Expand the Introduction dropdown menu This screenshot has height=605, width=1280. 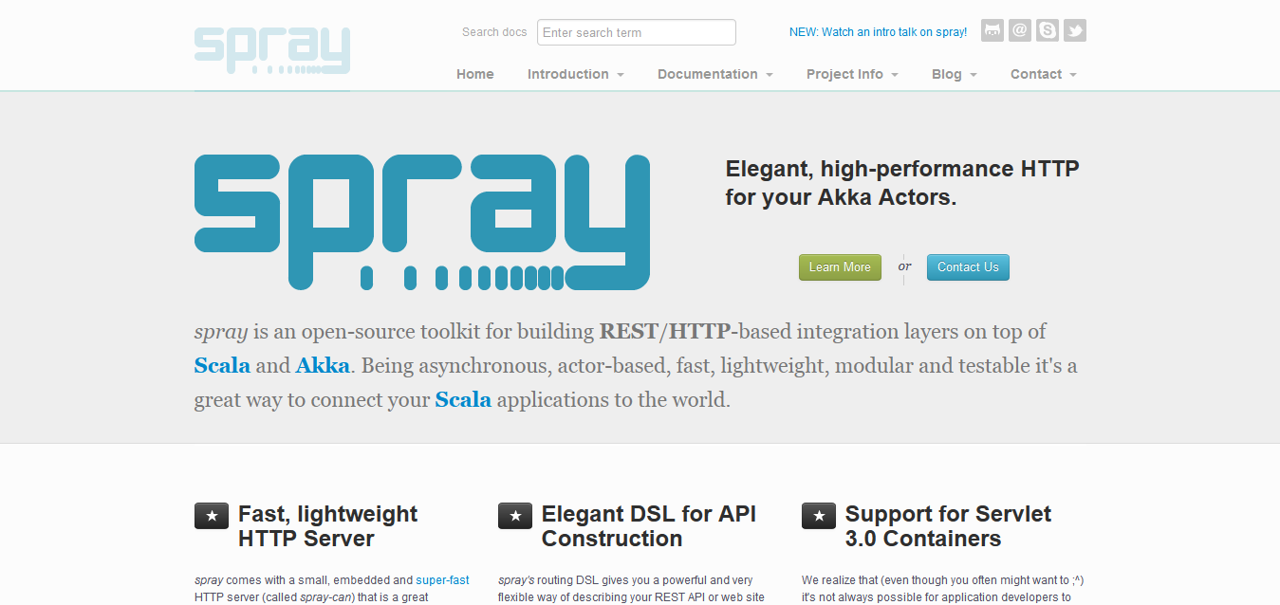click(x=576, y=74)
